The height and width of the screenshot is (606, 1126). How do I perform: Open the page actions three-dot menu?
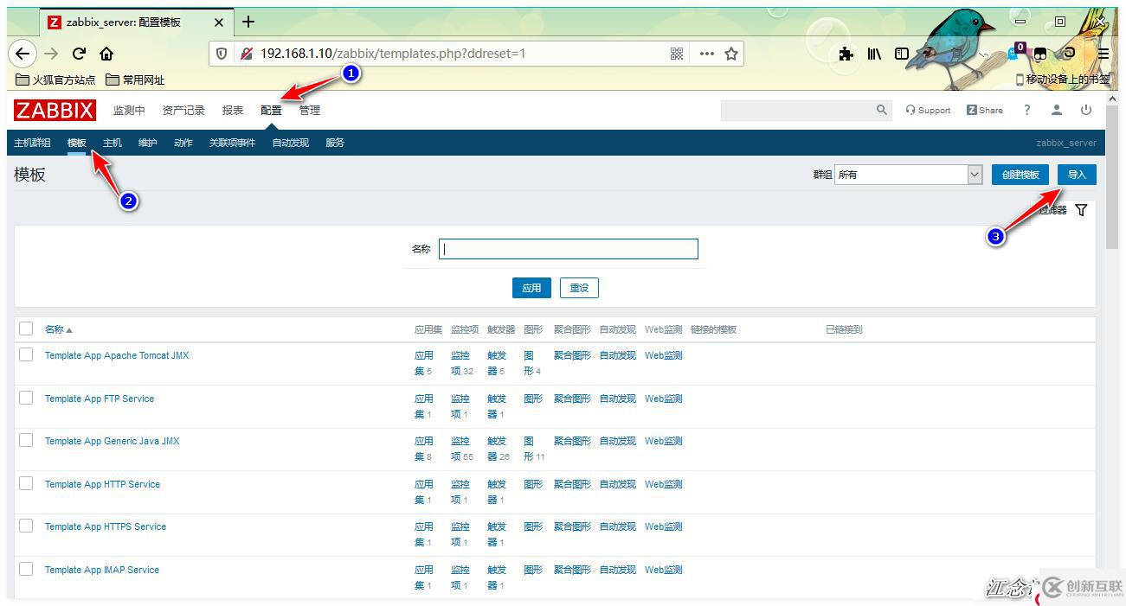[x=707, y=54]
